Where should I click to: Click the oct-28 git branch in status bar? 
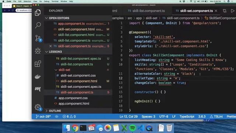(x=43, y=117)
